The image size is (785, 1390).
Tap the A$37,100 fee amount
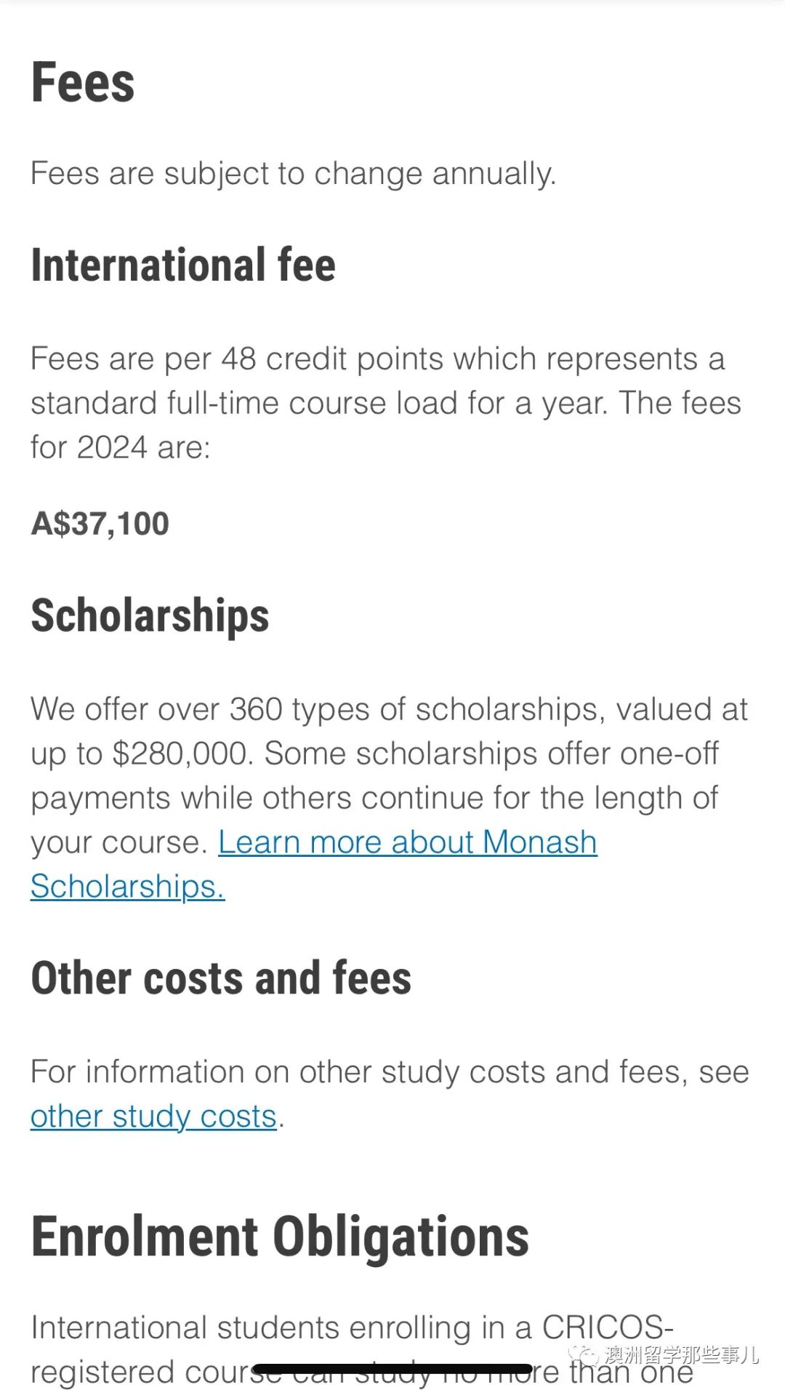(100, 524)
